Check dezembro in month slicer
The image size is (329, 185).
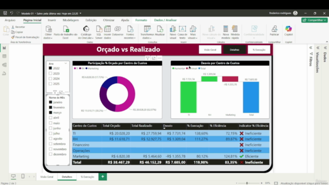click(x=50, y=154)
